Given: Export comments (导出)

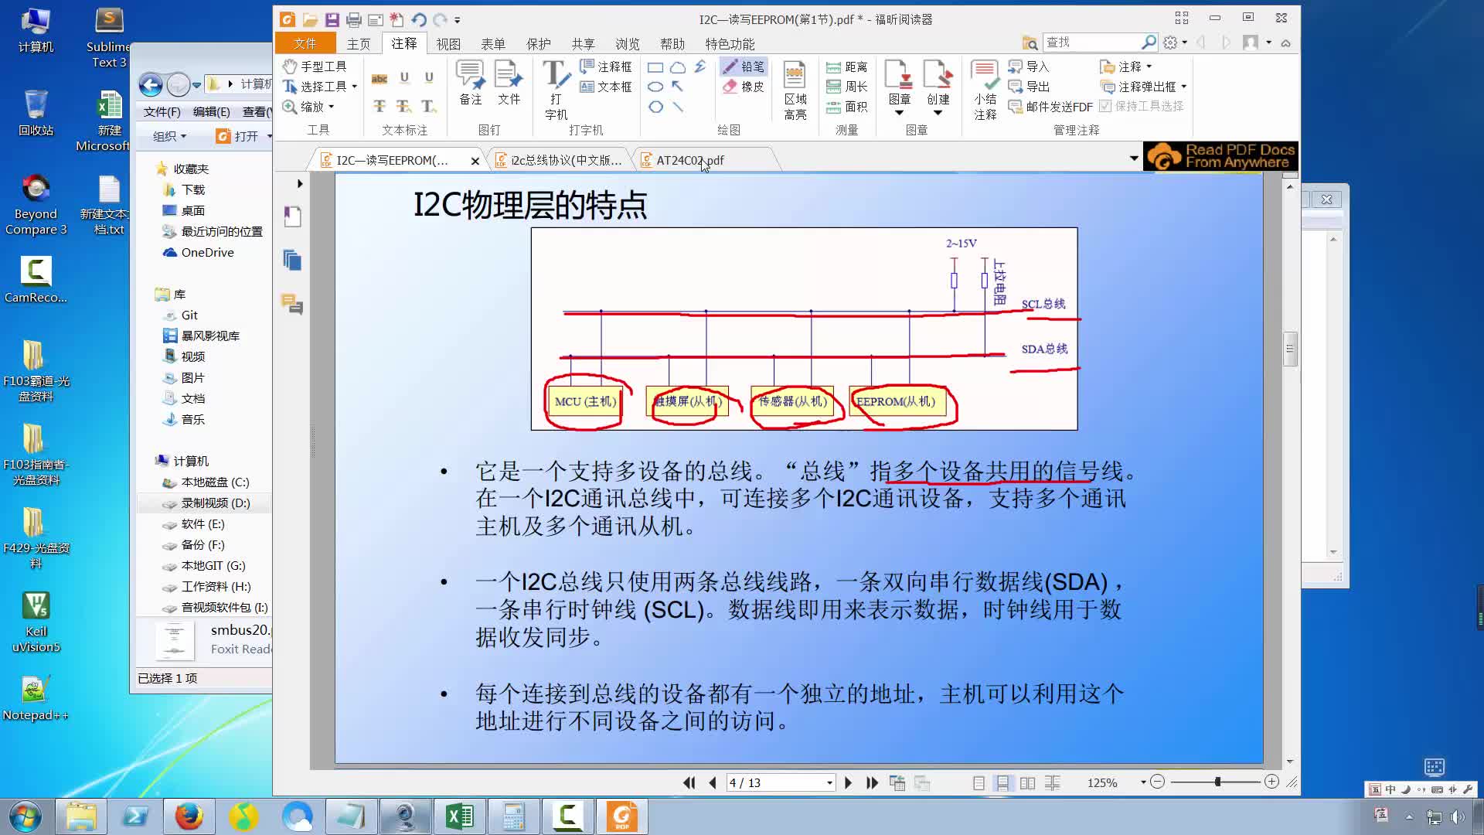Looking at the screenshot, I should [1029, 87].
